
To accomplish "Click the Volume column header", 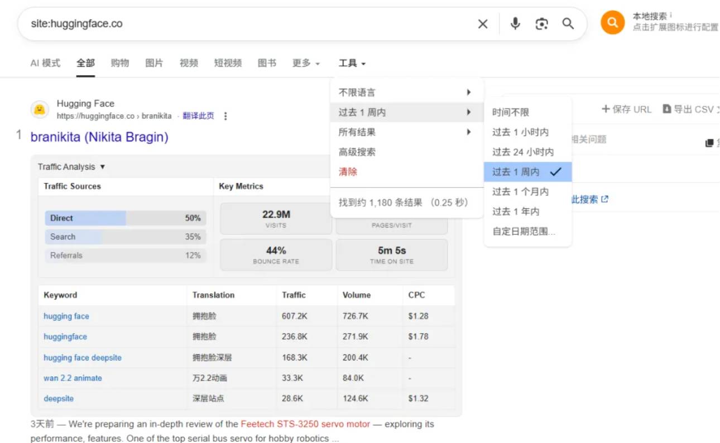I will click(x=357, y=295).
